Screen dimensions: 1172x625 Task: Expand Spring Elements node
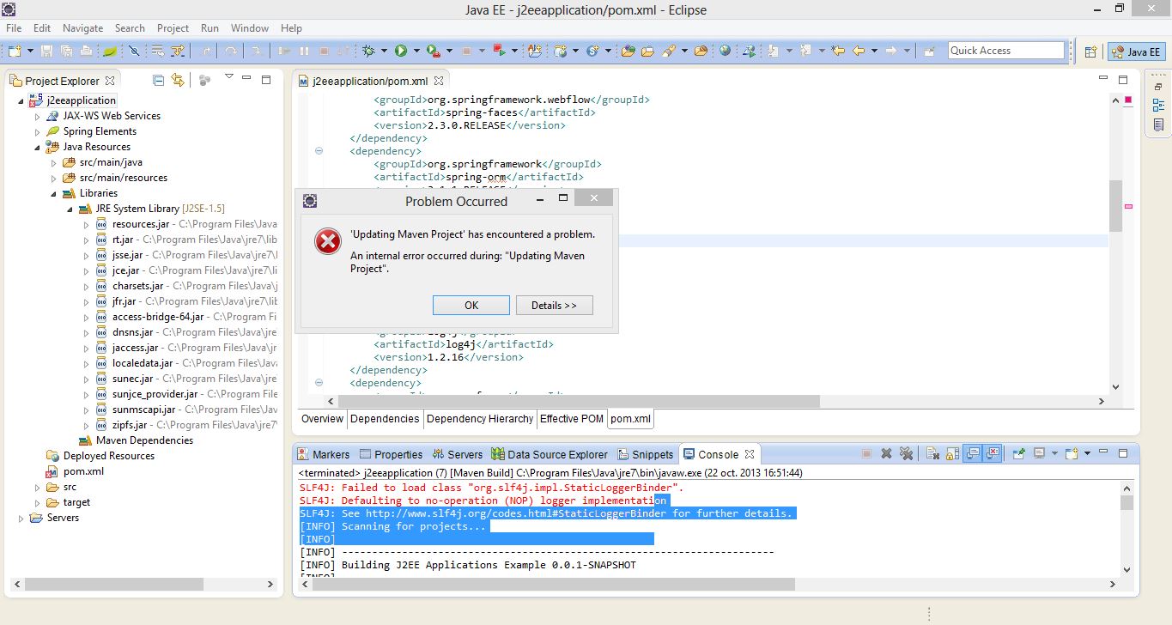tap(37, 131)
